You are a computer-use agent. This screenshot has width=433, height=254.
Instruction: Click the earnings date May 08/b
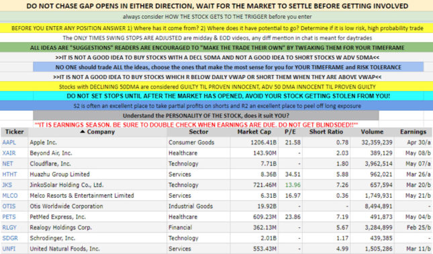pyautogui.click(x=418, y=153)
